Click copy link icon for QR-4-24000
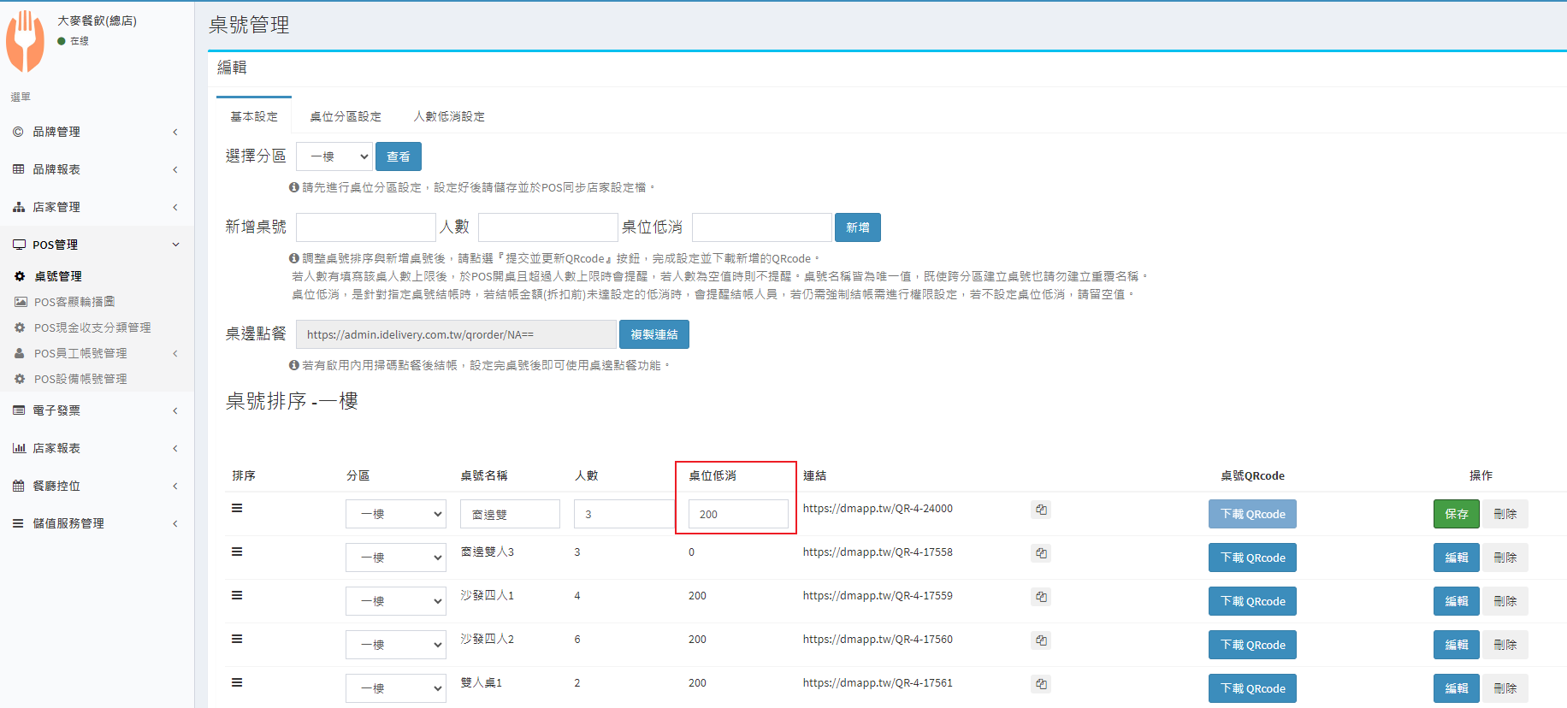 (1041, 510)
